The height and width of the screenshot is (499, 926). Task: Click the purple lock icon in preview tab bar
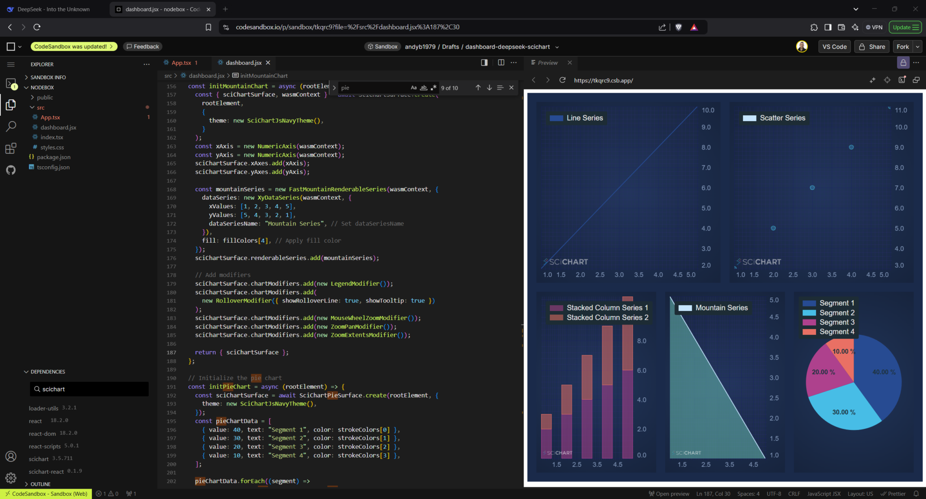(903, 62)
